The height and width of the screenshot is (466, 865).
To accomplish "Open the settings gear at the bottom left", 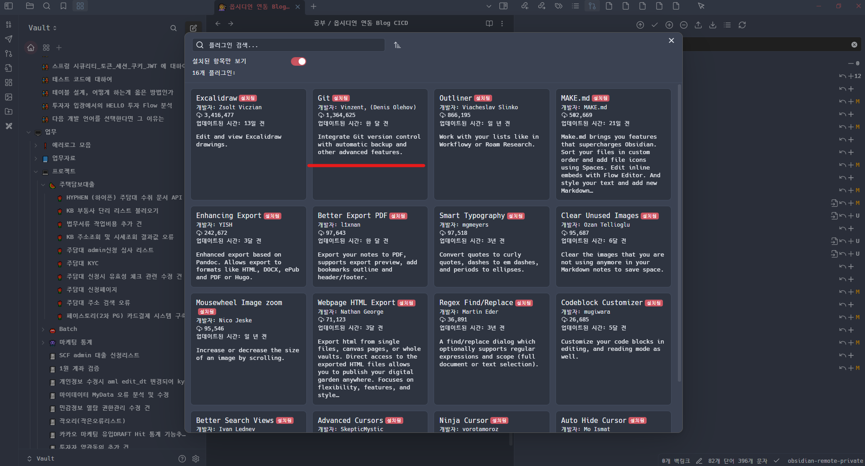I will tap(196, 459).
